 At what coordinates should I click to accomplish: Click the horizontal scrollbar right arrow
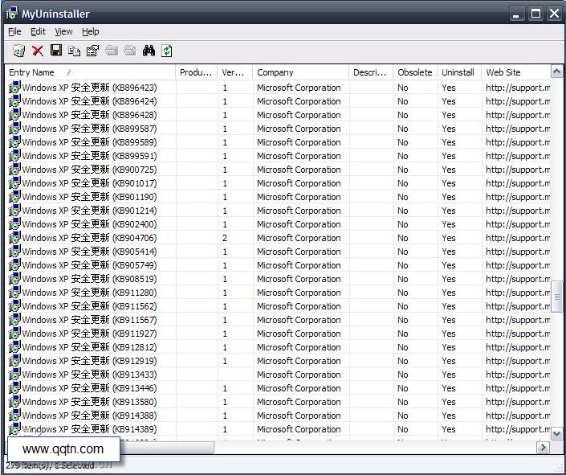click(x=543, y=448)
